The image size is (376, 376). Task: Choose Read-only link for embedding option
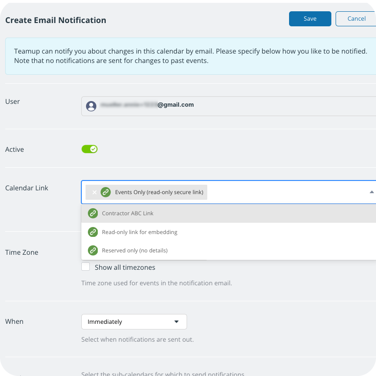(x=140, y=232)
